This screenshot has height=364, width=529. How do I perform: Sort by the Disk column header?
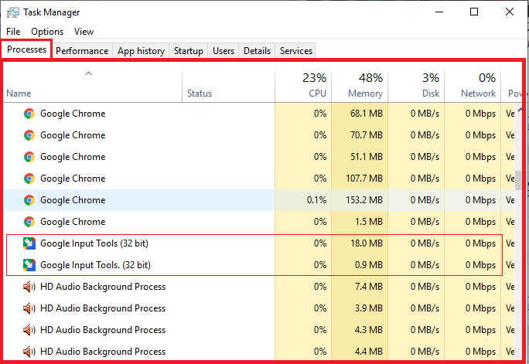(x=416, y=87)
